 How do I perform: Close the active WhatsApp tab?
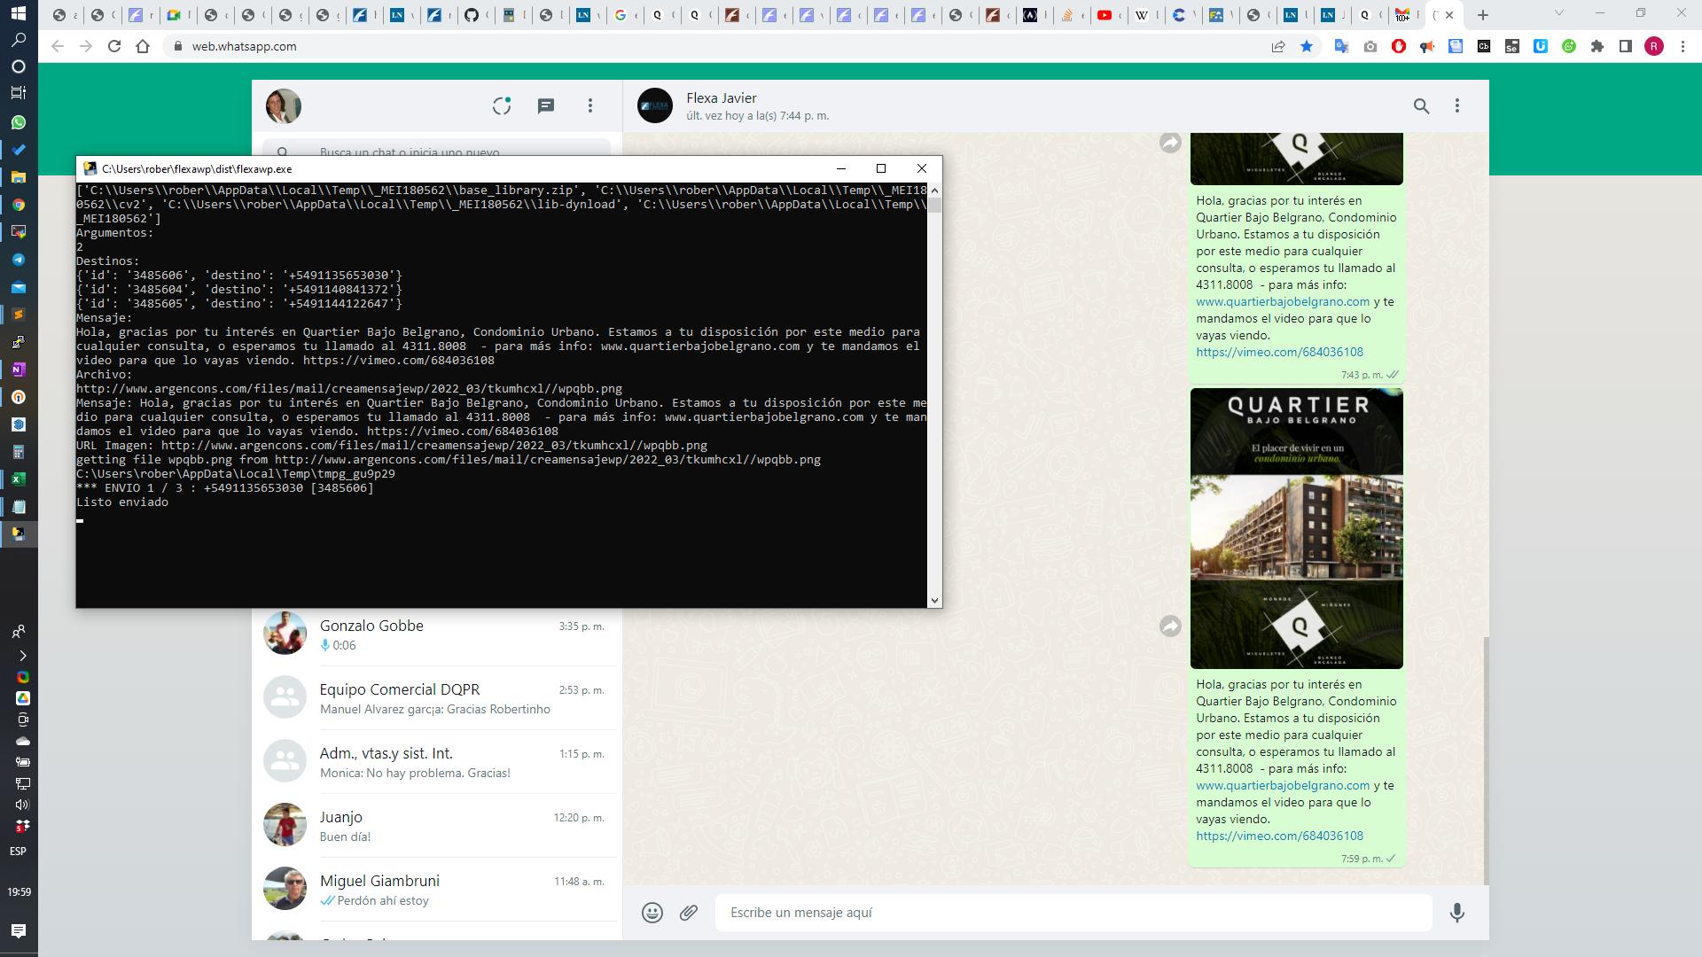tap(1449, 15)
